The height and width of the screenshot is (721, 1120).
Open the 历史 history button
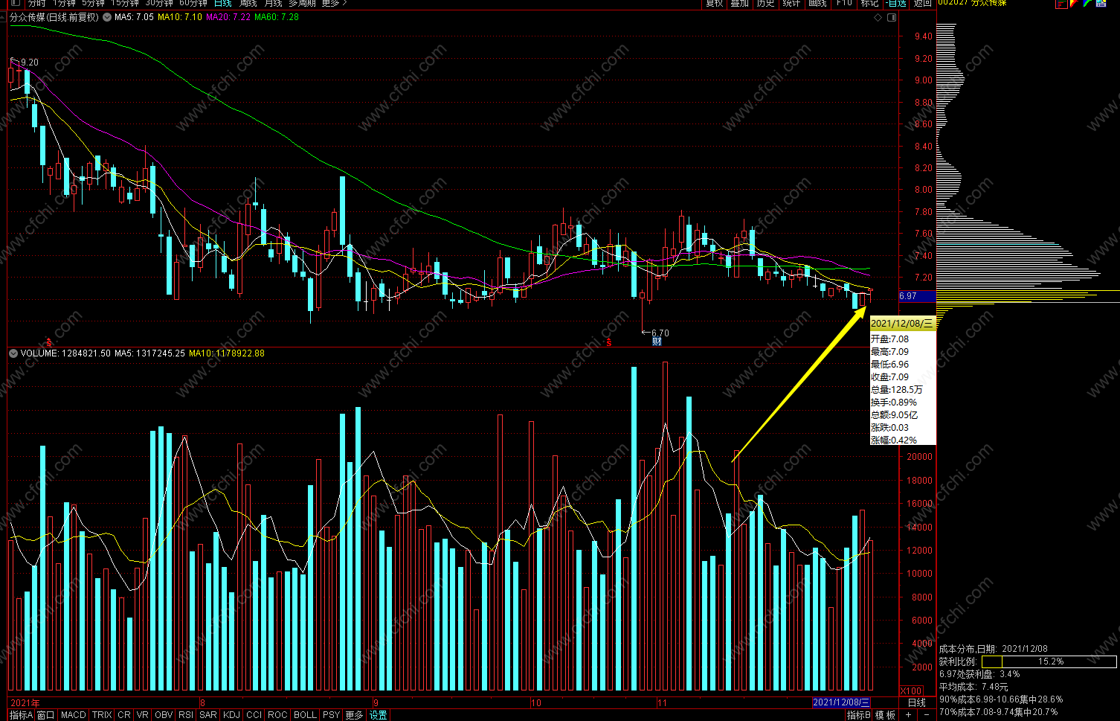[765, 3]
